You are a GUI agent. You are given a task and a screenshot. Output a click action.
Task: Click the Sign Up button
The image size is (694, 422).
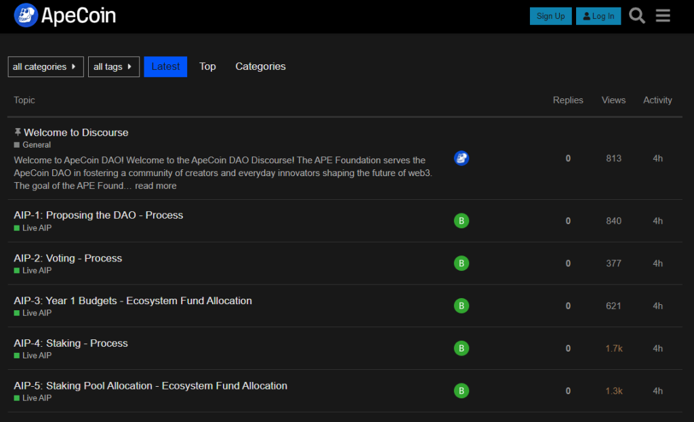coord(550,16)
